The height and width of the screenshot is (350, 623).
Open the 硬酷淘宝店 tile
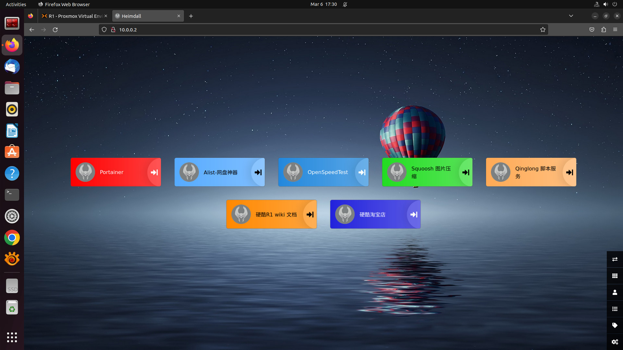pyautogui.click(x=375, y=214)
